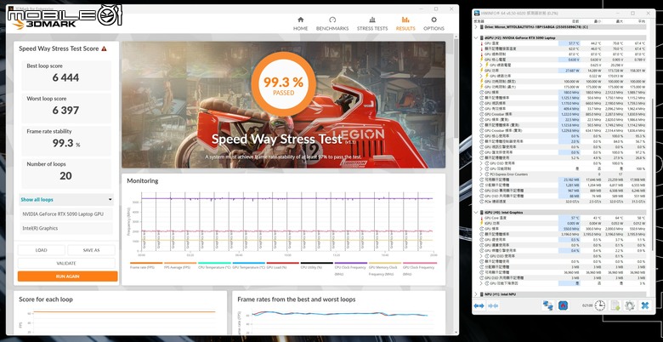Collapse the iGPU Intel Graphics section in HWiNFO
This screenshot has width=663, height=342.
click(476, 213)
